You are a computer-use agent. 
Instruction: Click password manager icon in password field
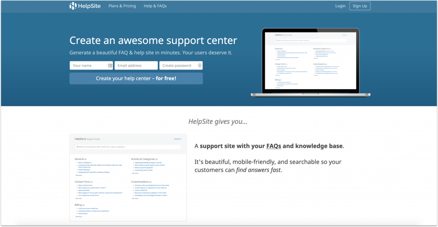pos(200,65)
